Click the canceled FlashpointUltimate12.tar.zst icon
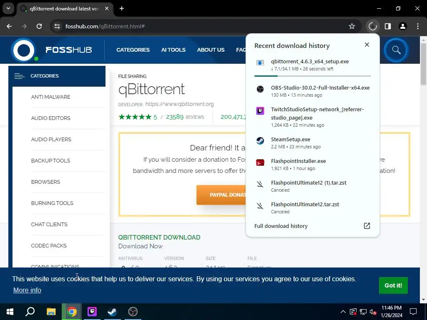The width and height of the screenshot is (427, 320). click(x=260, y=206)
